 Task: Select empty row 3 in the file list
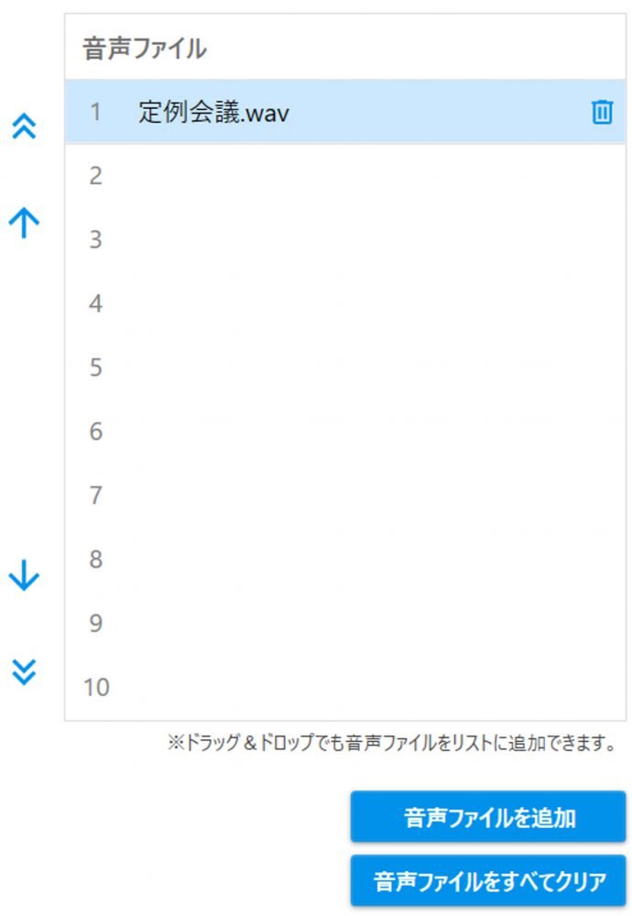pos(345,239)
